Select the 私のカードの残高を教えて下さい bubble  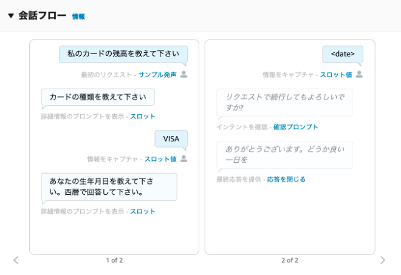click(x=123, y=54)
